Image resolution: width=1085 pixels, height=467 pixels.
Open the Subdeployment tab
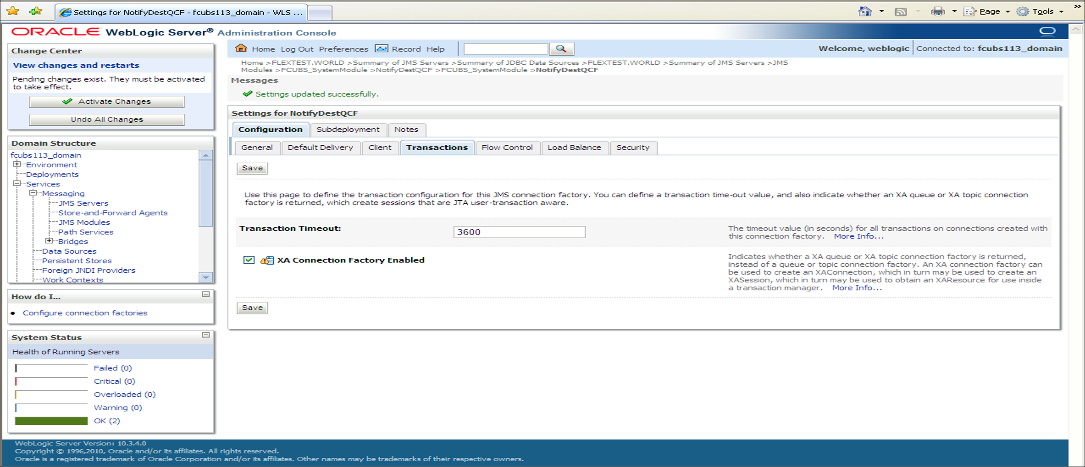coord(348,130)
